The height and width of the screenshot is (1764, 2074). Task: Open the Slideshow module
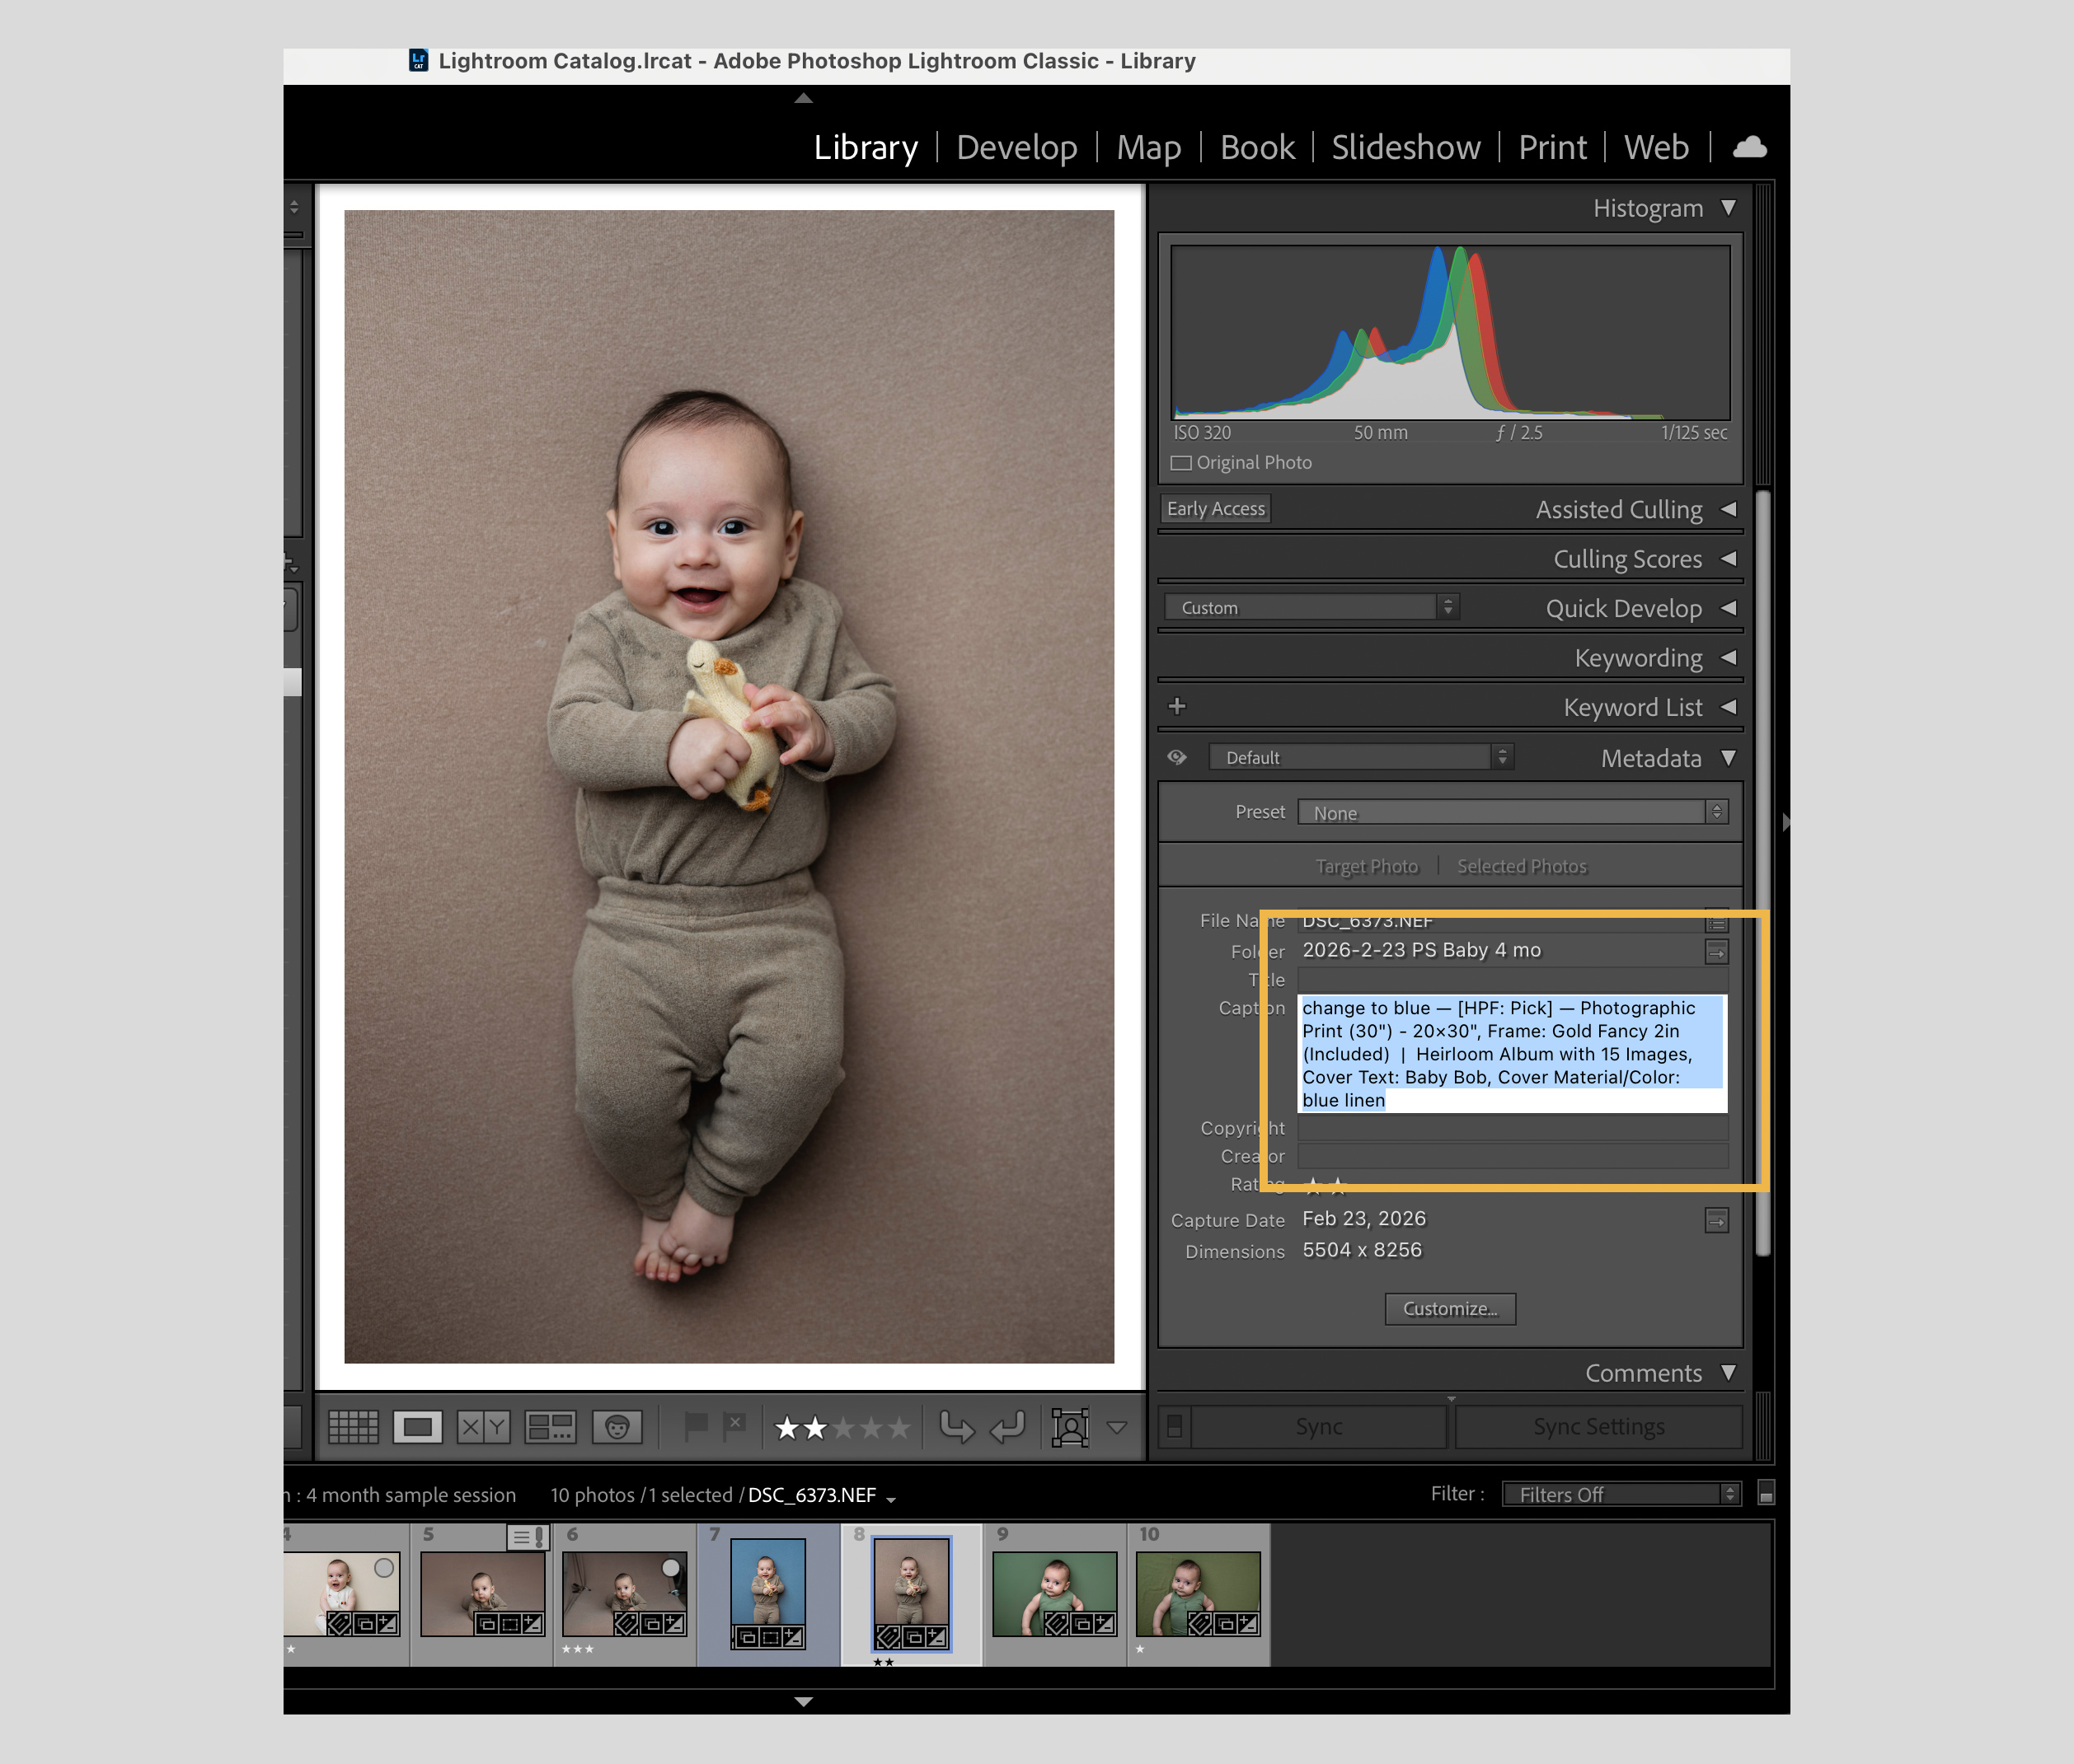(x=1405, y=148)
